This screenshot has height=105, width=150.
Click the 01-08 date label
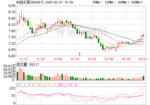[x=109, y=59]
